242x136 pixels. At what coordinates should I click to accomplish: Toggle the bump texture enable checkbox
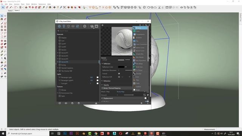[148, 95]
